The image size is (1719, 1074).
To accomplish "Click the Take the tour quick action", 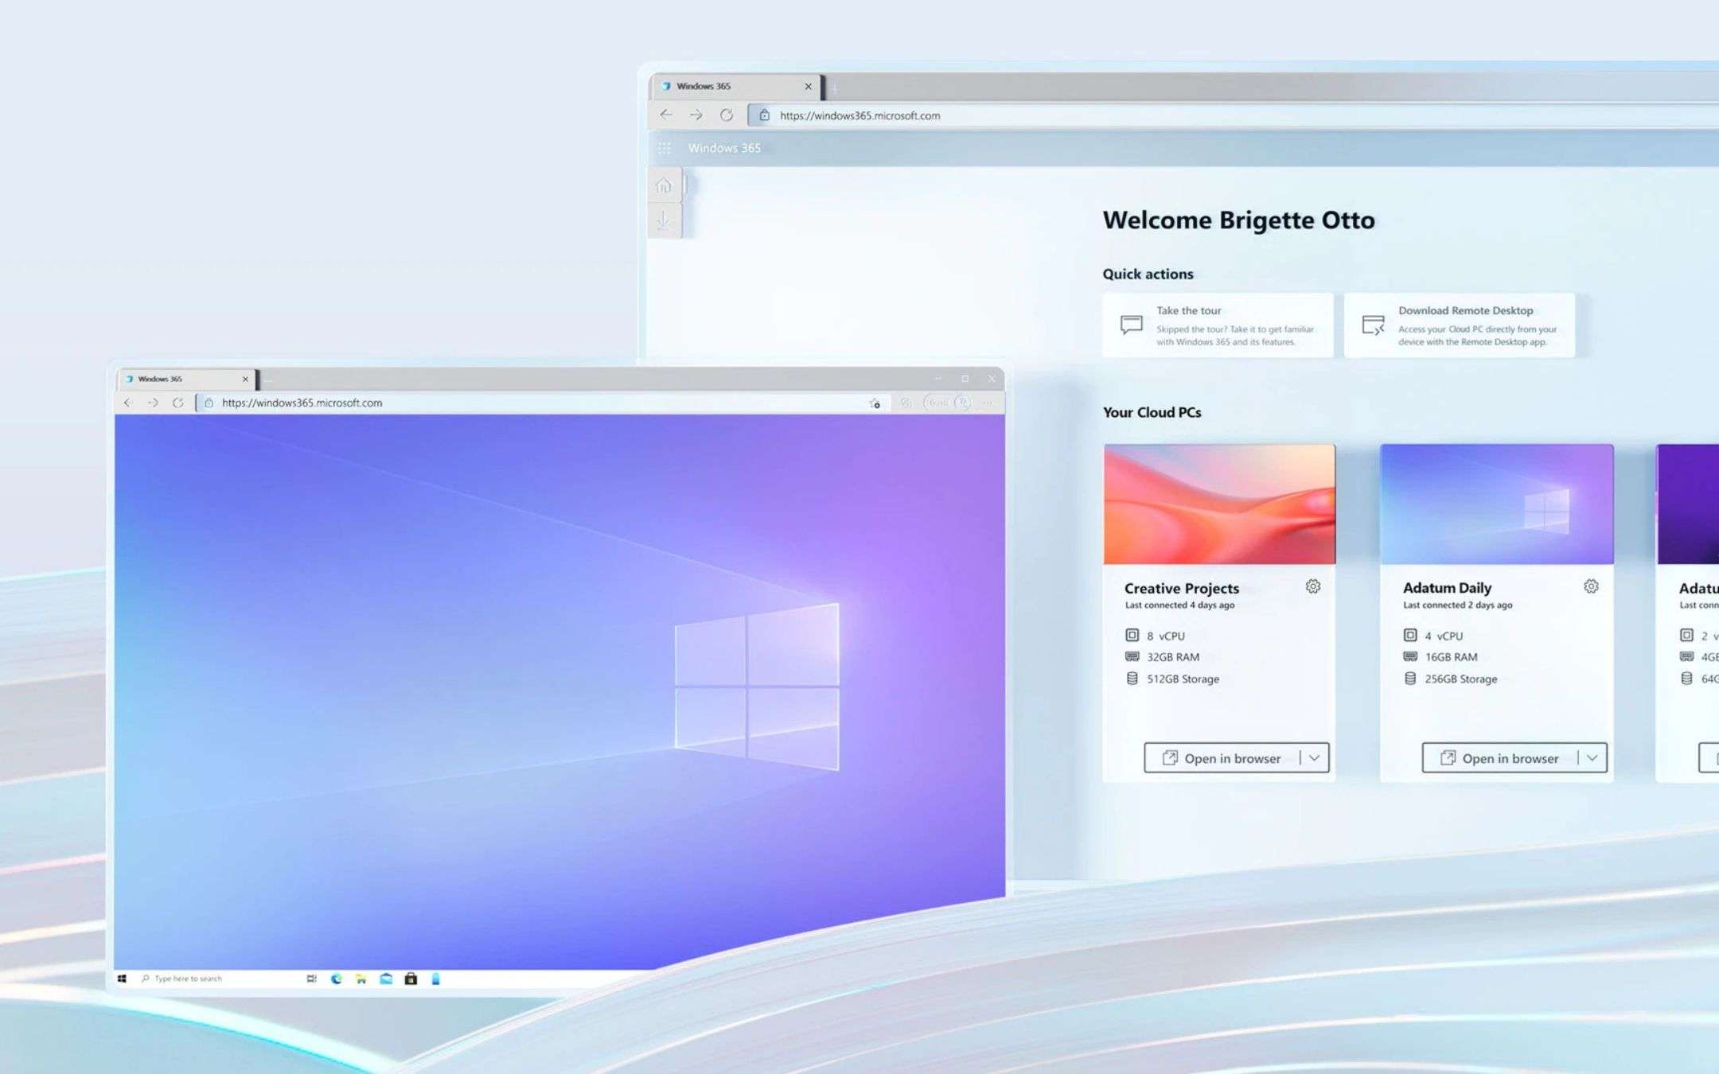I will click(1218, 324).
